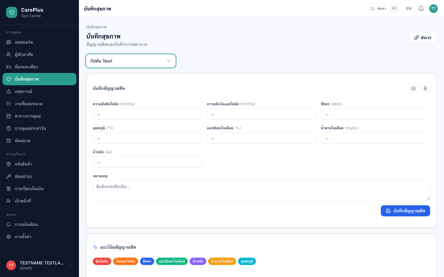Open the กัปตัน วัยแก่ resident dropdown
444x277 pixels.
coord(131,61)
